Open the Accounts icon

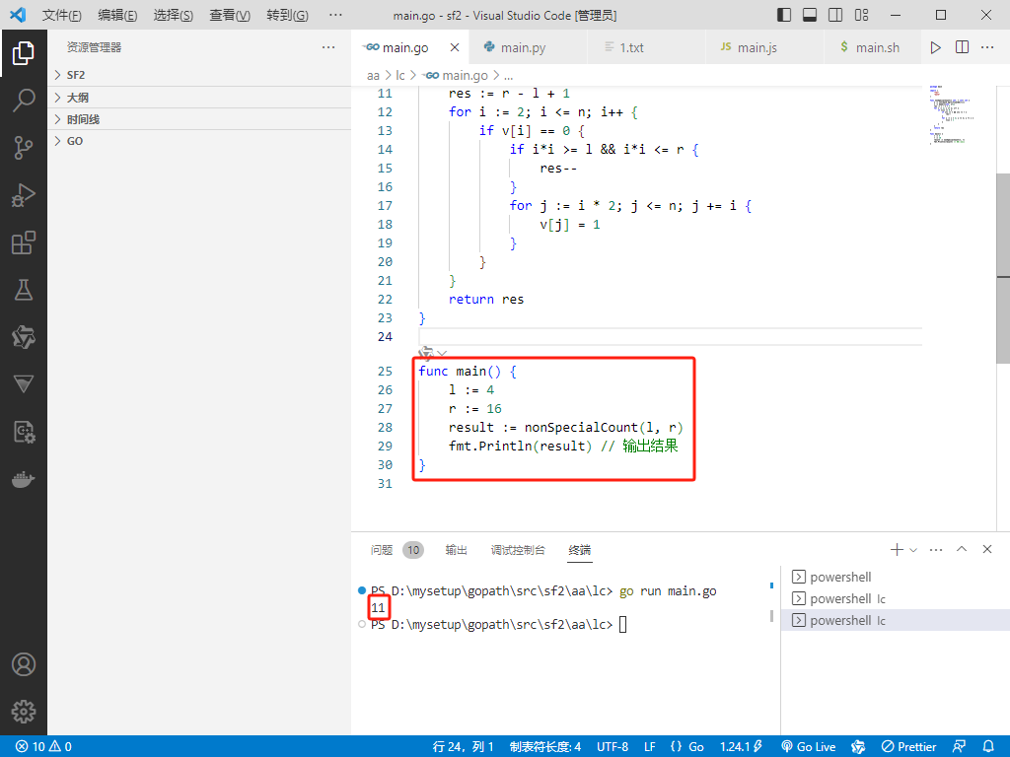(x=24, y=664)
